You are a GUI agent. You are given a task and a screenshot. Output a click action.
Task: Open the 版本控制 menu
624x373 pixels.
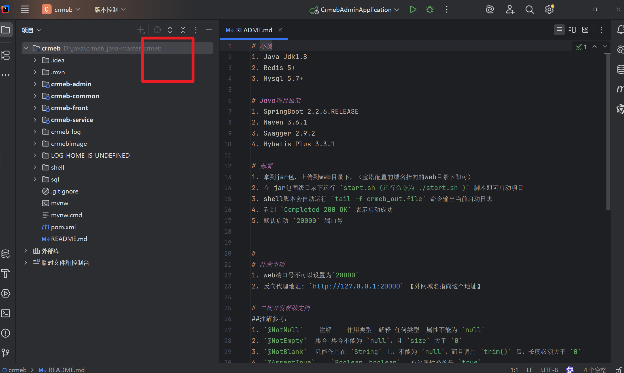click(109, 10)
